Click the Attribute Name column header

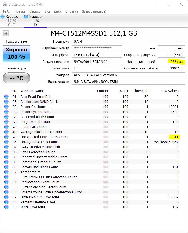tap(32, 91)
